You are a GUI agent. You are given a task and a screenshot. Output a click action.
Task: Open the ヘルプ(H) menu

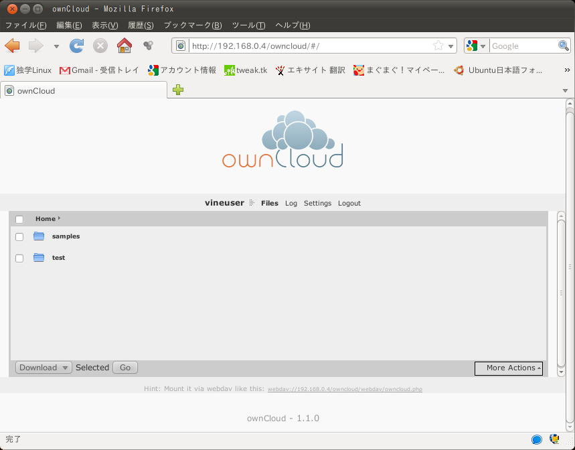293,25
